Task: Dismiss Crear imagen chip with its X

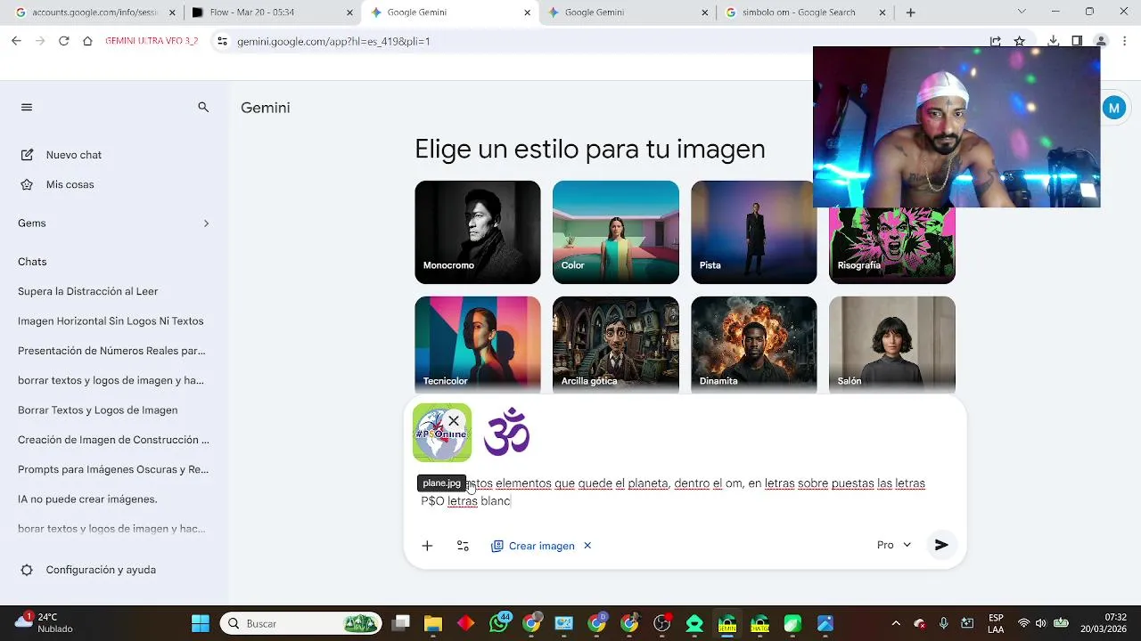Action: click(x=587, y=546)
